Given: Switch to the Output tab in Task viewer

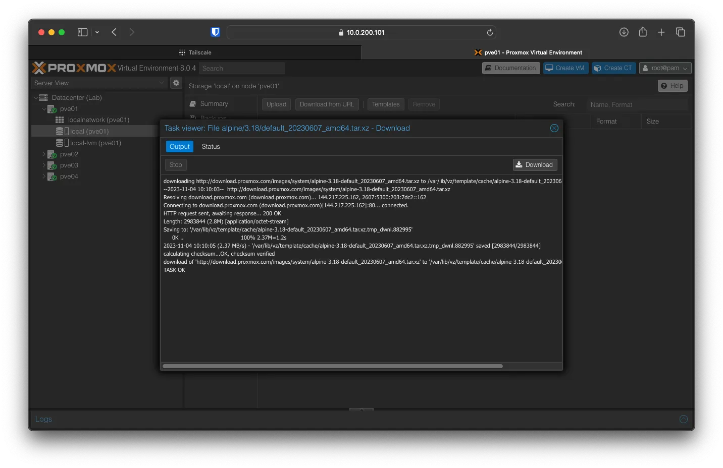Looking at the screenshot, I should [180, 147].
